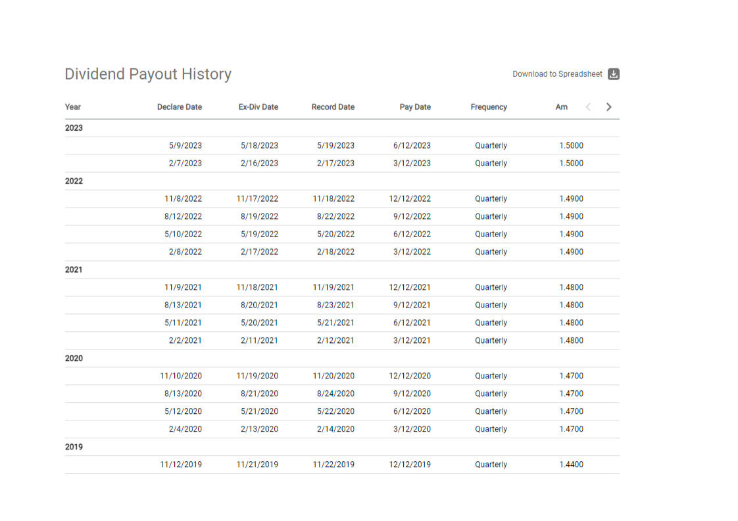Screen dimensions: 738x521
Task: Click amount 1.4900 in the 12/12/2022 row
Action: pyautogui.click(x=572, y=199)
